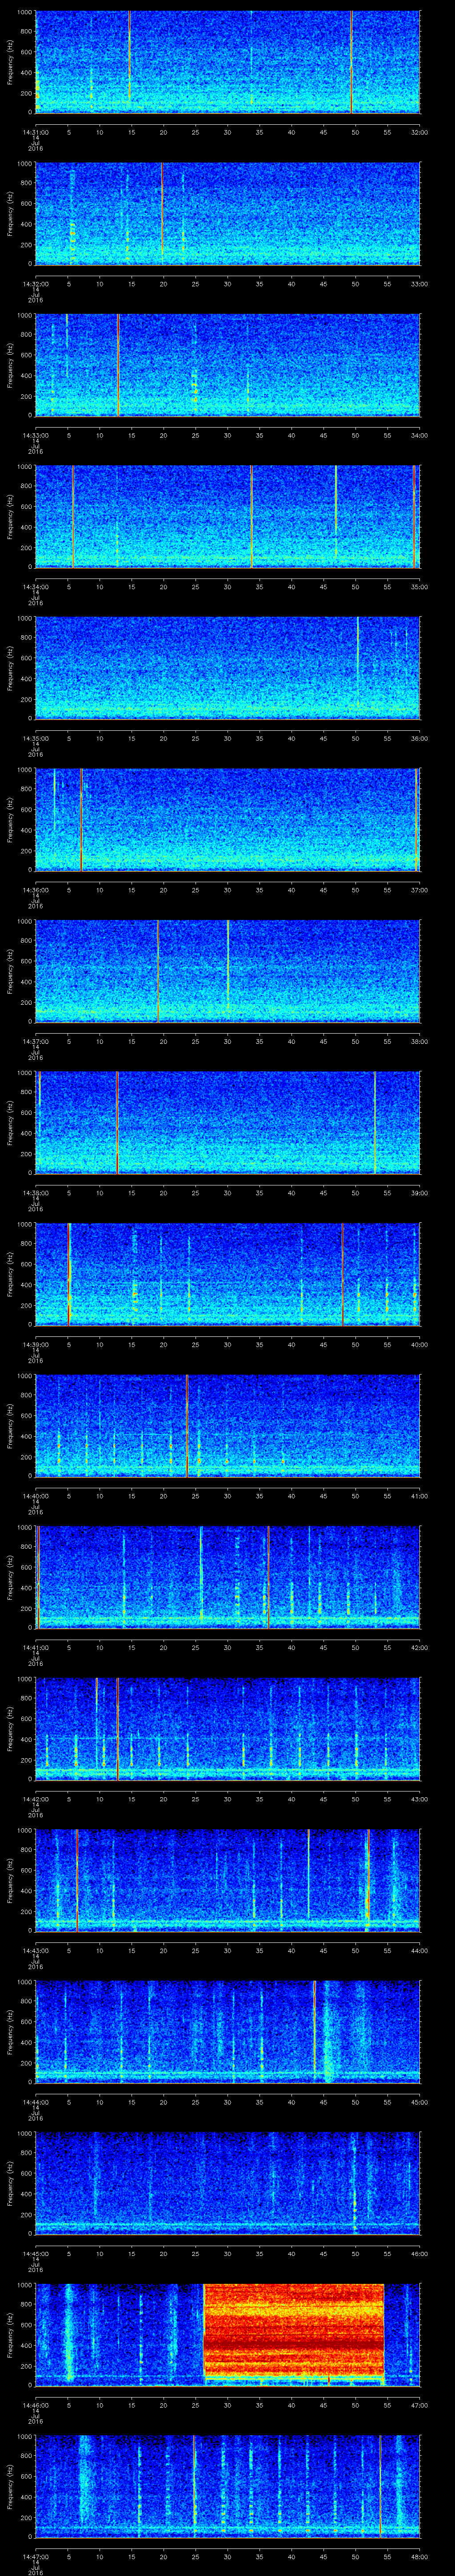This screenshot has width=455, height=2576.
Task: Click the 14:34:00 start time label
Action: [x=36, y=587]
